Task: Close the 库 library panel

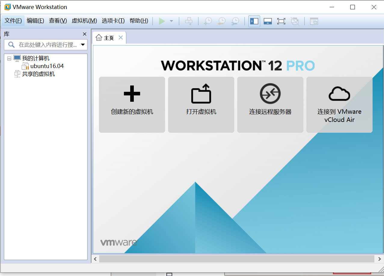Action: (84, 34)
